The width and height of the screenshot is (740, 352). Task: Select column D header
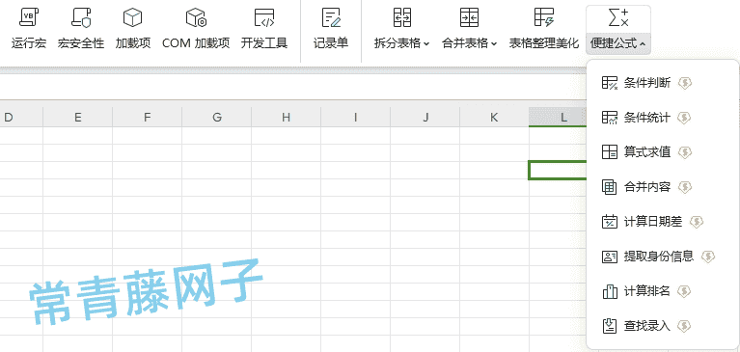pyautogui.click(x=21, y=117)
